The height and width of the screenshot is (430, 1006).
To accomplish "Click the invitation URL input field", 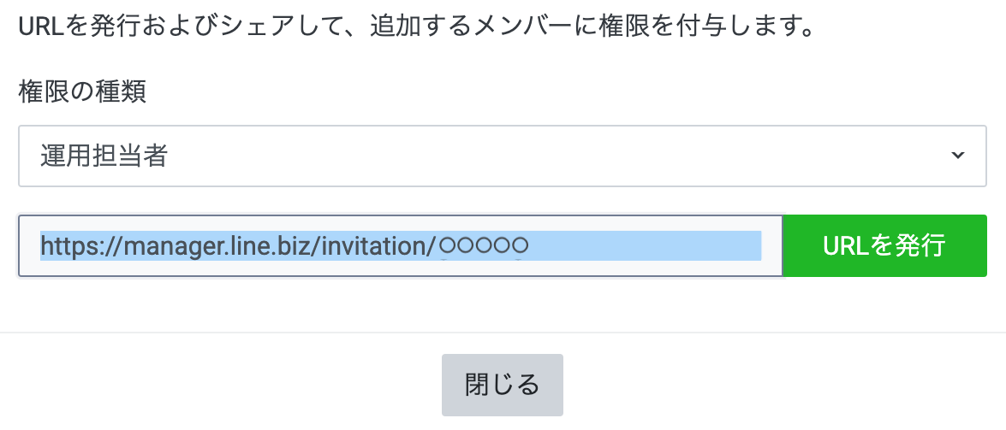I will (x=401, y=246).
